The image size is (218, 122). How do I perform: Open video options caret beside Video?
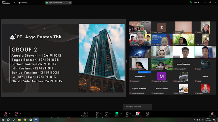(20, 113)
